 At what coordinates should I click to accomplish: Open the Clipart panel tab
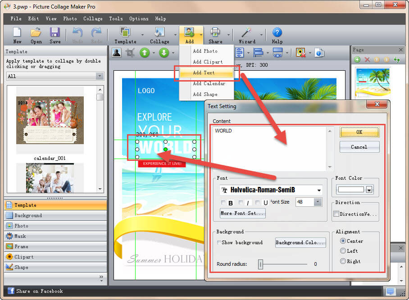pyautogui.click(x=55, y=257)
